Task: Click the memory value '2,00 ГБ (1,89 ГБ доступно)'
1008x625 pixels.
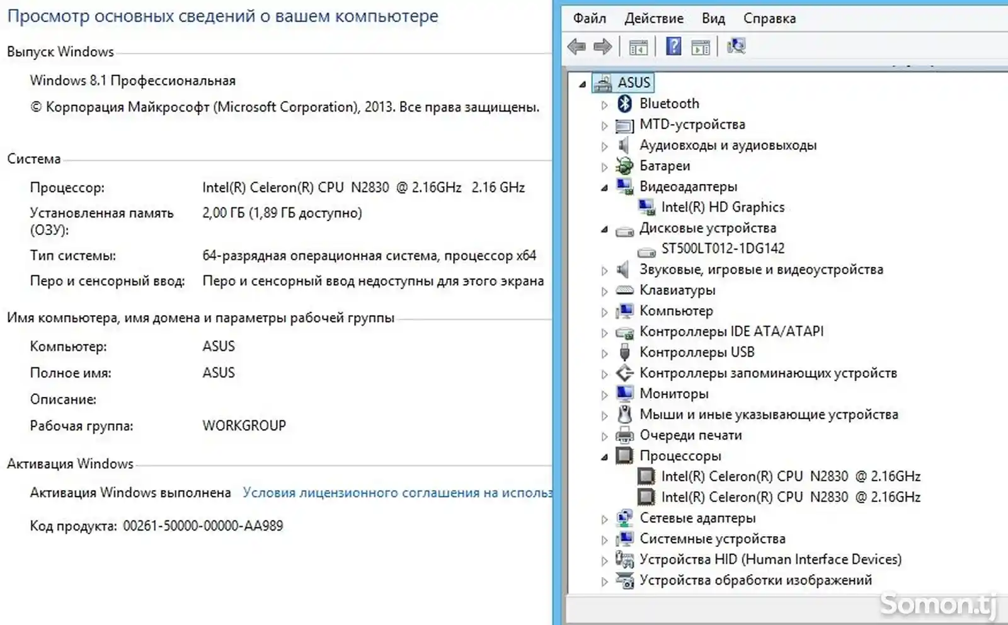Action: pyautogui.click(x=282, y=213)
